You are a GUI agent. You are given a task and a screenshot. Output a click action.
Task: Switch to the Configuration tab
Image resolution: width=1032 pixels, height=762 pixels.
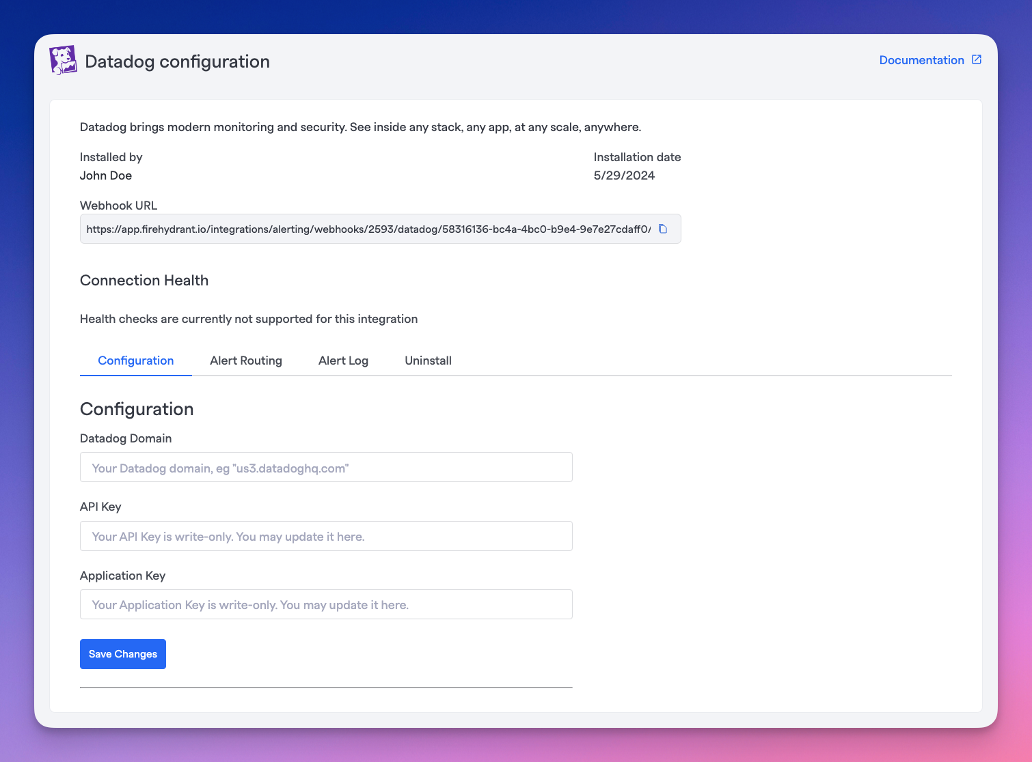click(x=136, y=361)
